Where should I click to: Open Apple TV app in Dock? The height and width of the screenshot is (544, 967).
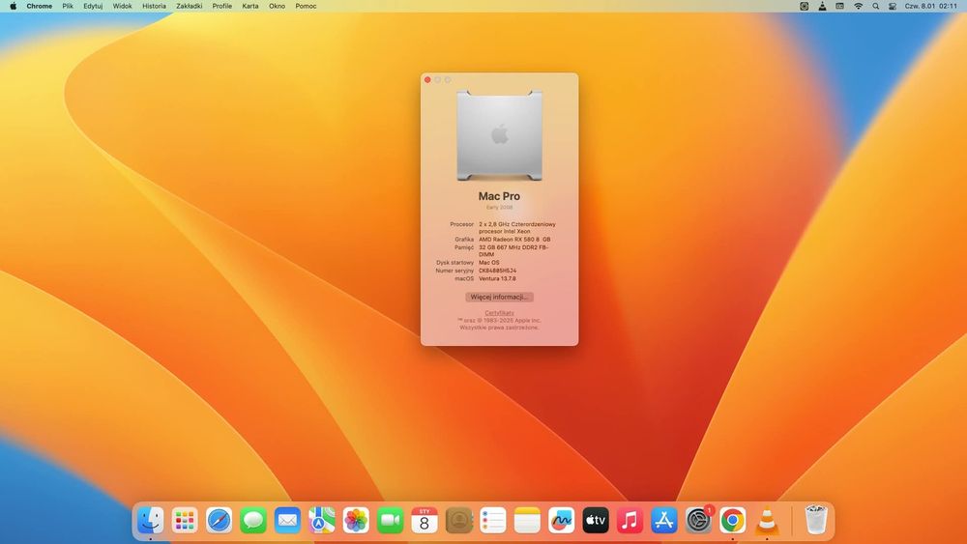pyautogui.click(x=596, y=521)
